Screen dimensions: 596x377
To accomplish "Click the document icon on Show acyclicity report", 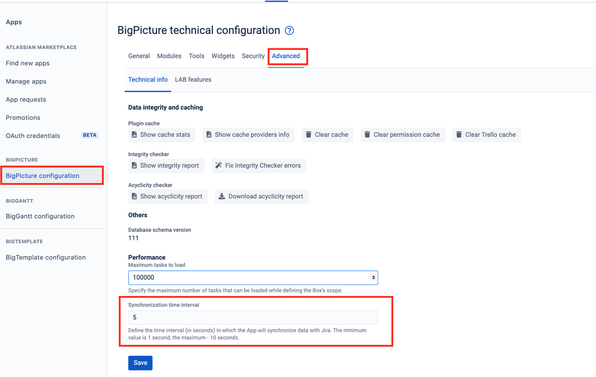I will click(x=134, y=196).
